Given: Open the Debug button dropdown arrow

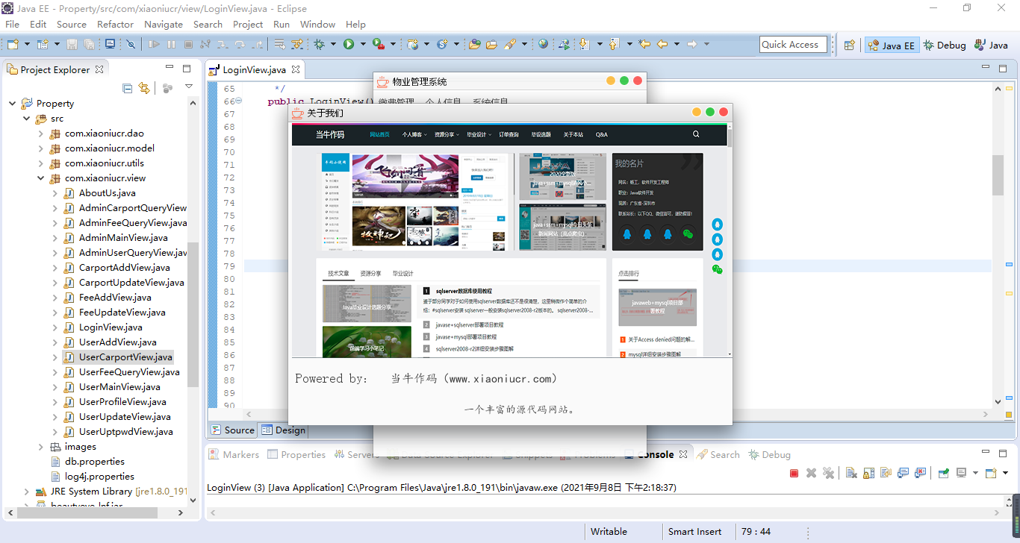Looking at the screenshot, I should click(333, 45).
